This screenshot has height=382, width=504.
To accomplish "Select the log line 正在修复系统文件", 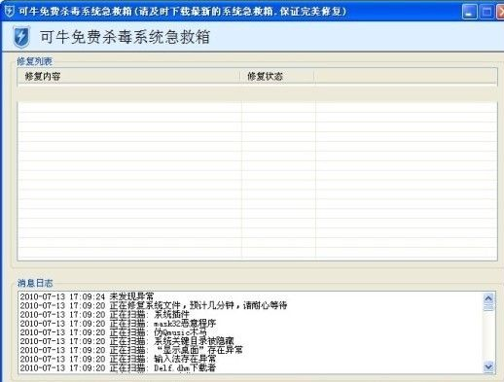I will point(154,305).
